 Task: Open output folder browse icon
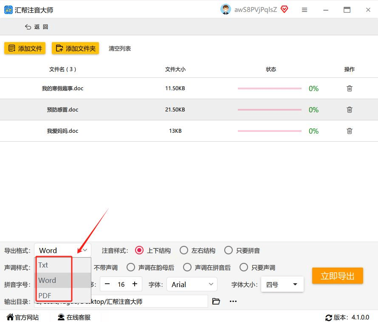coord(216,301)
